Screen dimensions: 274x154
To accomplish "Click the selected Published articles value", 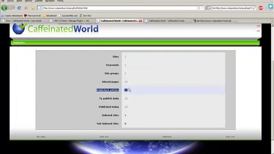I will point(126,90).
